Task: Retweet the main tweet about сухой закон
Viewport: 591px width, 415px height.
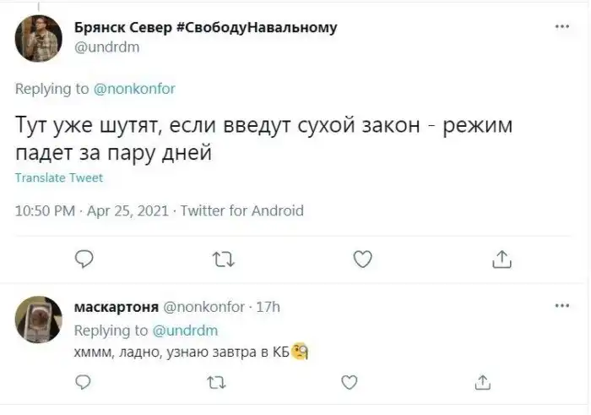Action: [223, 259]
